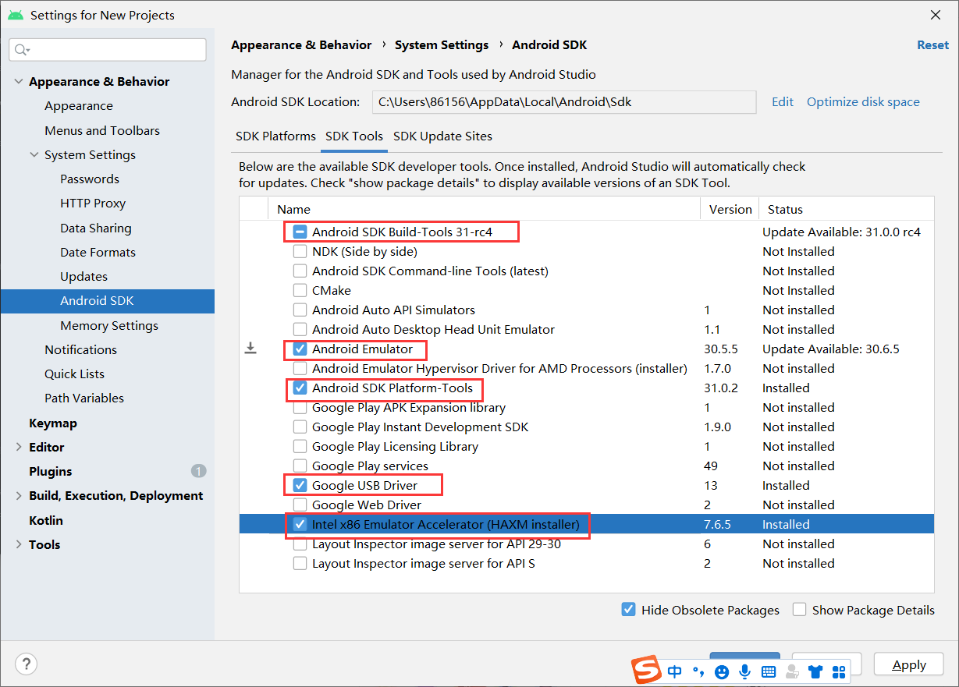Expand the Tools tree node arrow
The image size is (959, 687).
coord(19,544)
